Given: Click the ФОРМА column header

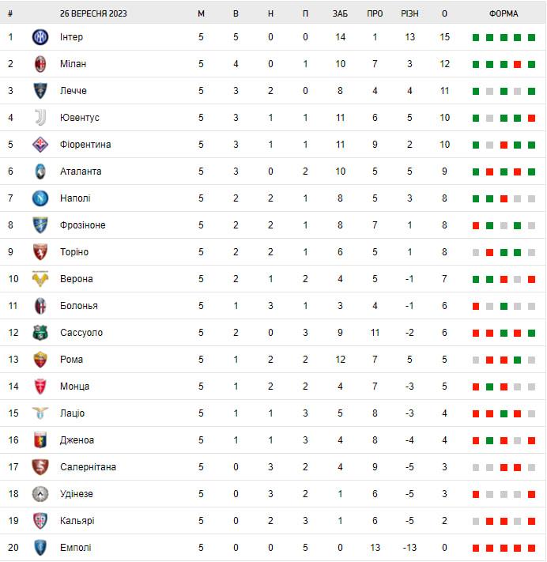Looking at the screenshot, I should pos(504,13).
